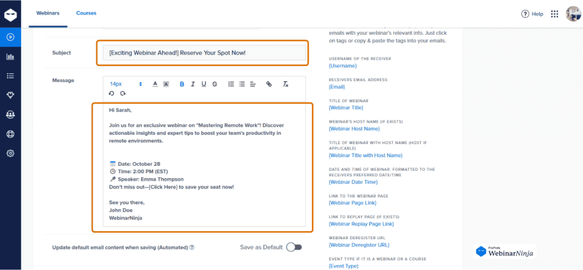
Task: Open the support lifebuoy icon in the sidebar
Action: (10, 134)
